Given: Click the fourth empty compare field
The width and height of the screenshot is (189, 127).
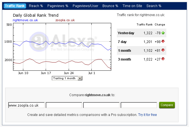Looking at the screenshot, I should [x=139, y=105].
